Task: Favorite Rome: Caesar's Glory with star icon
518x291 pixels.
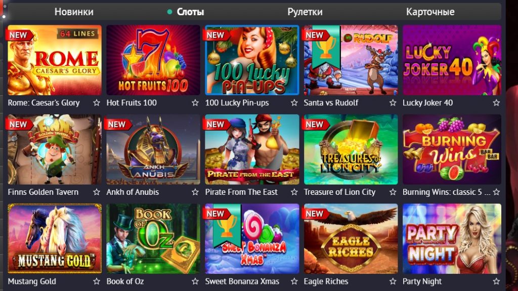Action: coord(97,103)
